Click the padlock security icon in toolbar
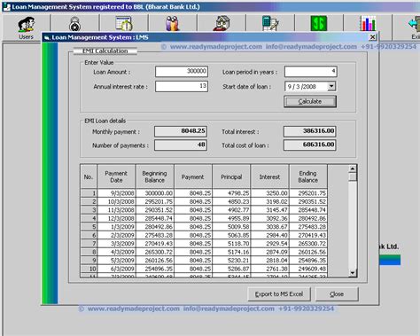 [75, 24]
